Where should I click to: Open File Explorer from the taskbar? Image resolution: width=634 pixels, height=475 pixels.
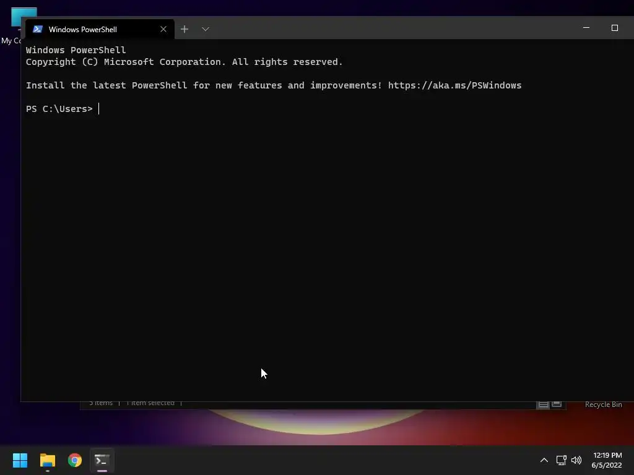point(47,460)
